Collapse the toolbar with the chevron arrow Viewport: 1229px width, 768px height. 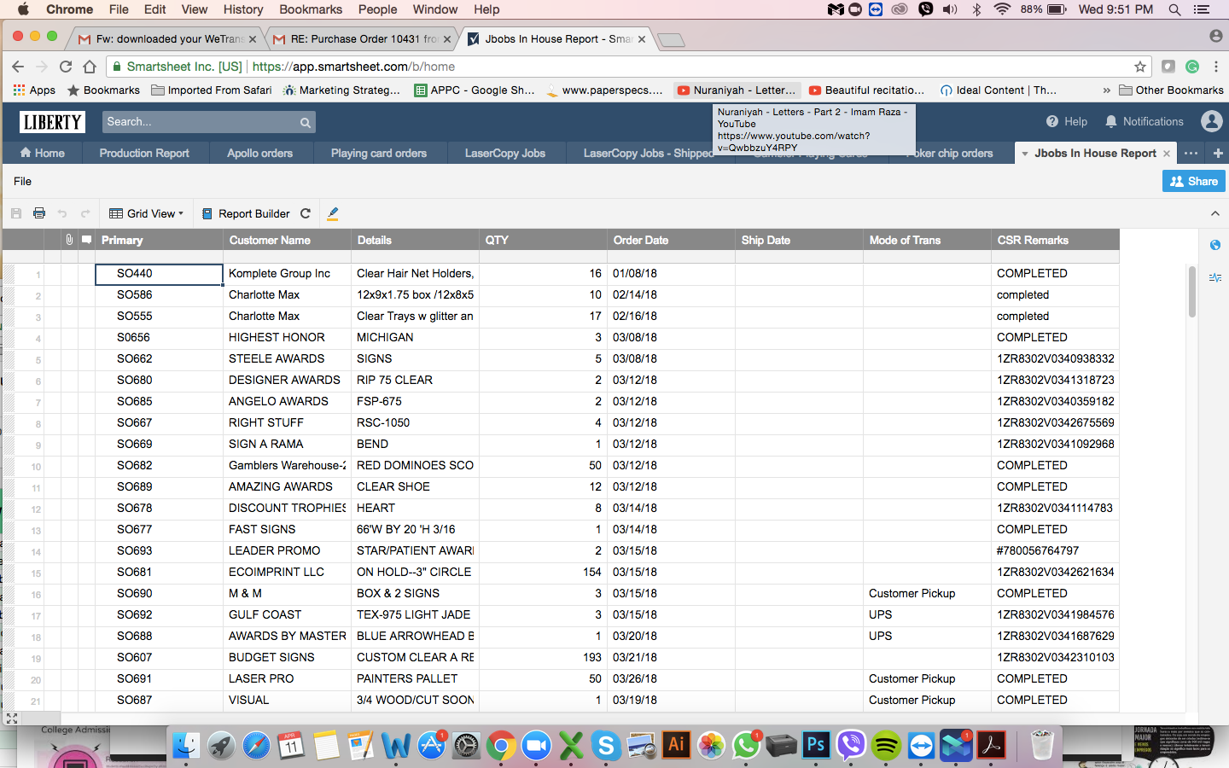[x=1215, y=213]
